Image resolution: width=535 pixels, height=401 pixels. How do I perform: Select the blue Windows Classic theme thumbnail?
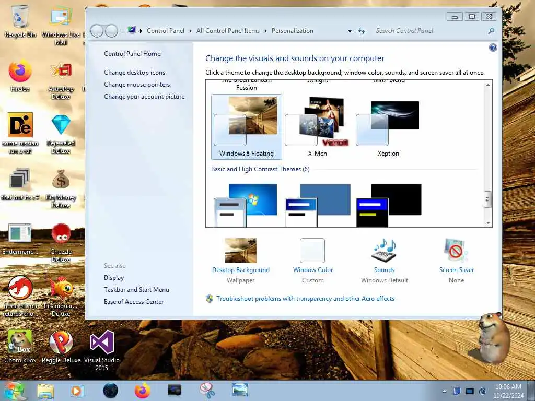(x=317, y=205)
